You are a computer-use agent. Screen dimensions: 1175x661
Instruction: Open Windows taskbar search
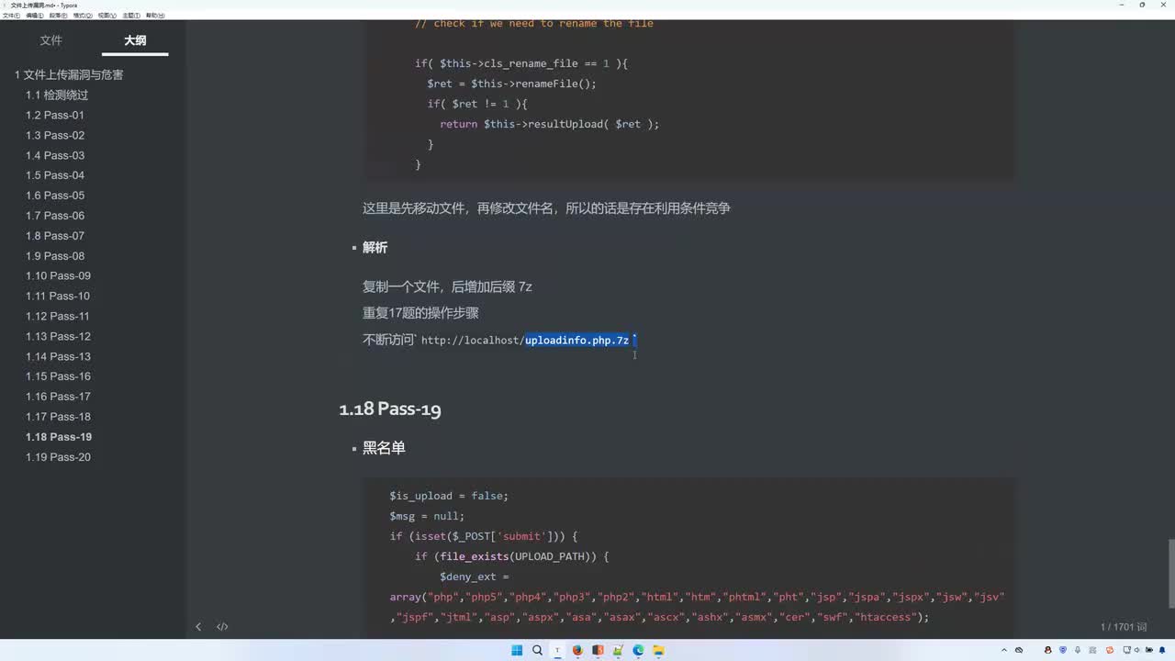point(537,650)
